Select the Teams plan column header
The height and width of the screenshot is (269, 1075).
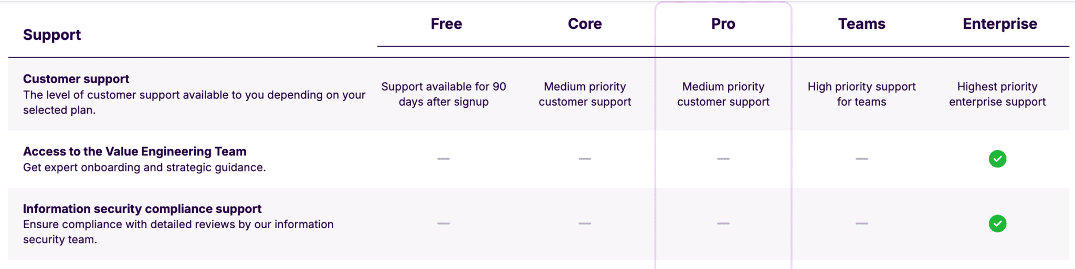[862, 24]
